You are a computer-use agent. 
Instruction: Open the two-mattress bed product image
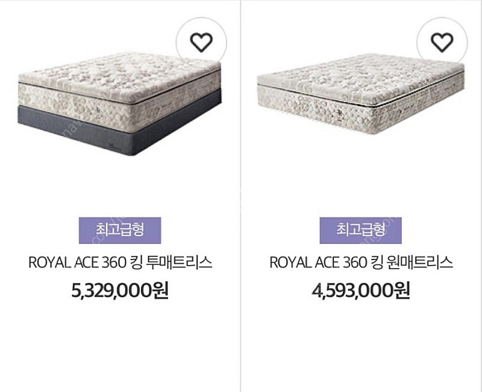coord(119,103)
